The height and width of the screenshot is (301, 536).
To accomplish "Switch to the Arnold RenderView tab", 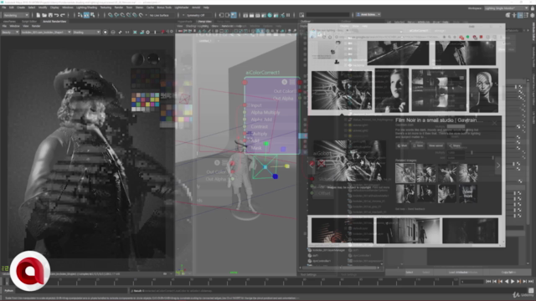I will 54,22.
